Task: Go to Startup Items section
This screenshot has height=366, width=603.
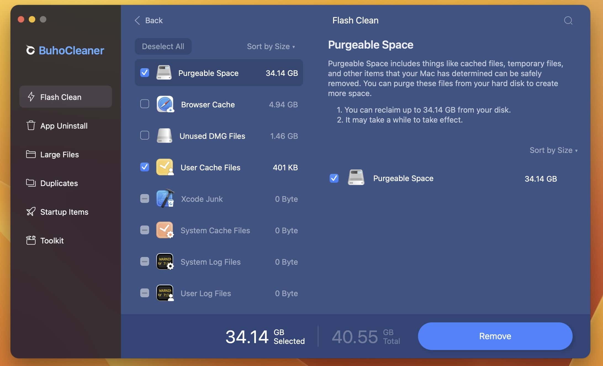Action: tap(64, 212)
